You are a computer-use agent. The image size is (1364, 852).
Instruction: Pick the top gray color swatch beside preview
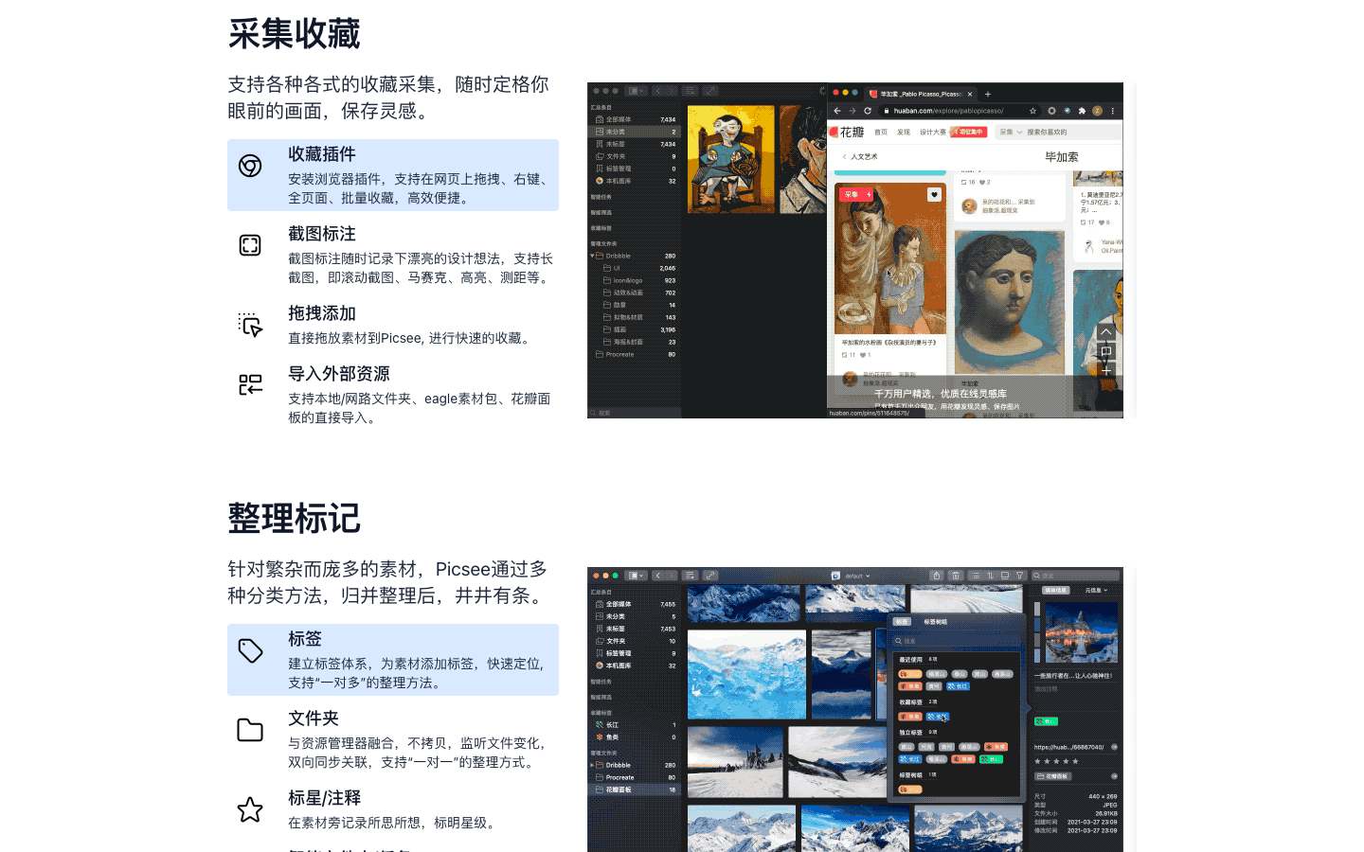tap(1037, 609)
